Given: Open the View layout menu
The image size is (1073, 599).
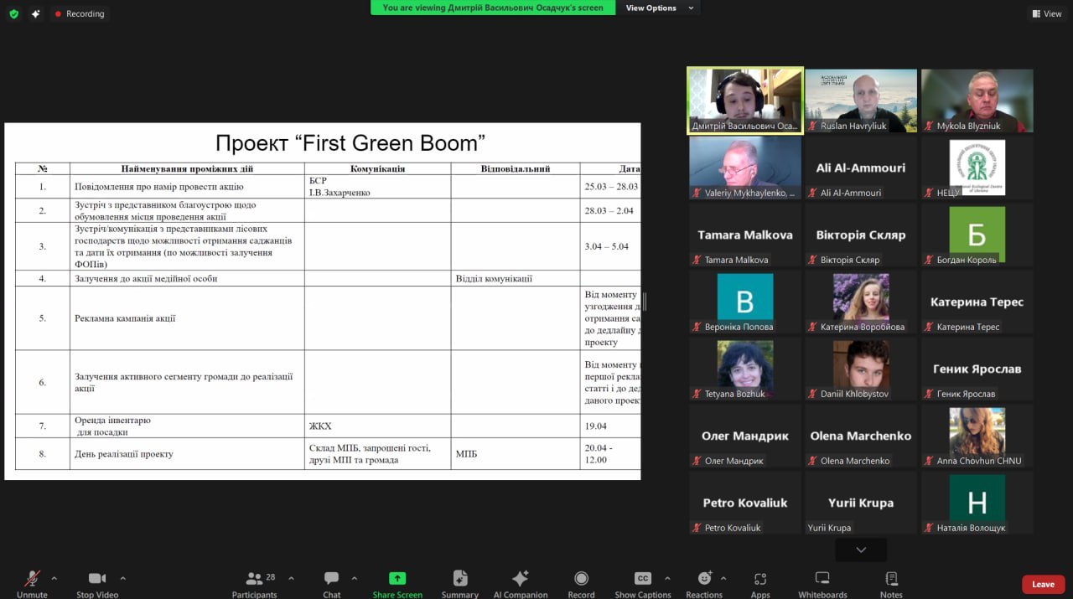Looking at the screenshot, I should pyautogui.click(x=1047, y=13).
